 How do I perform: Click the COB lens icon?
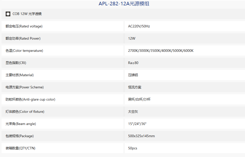[8, 14]
